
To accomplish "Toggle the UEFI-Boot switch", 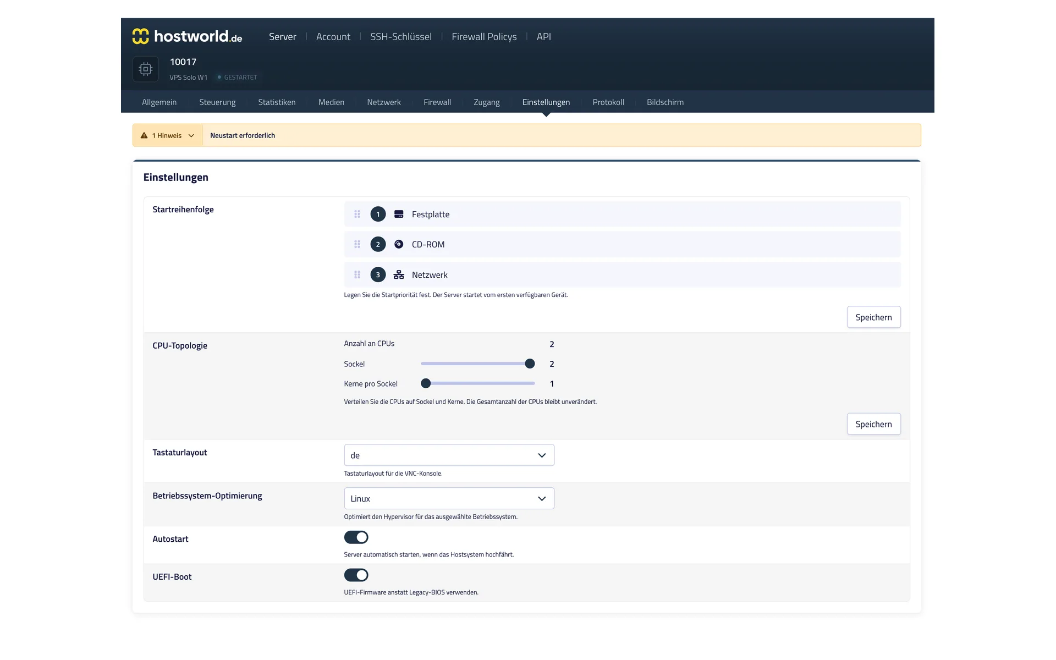I will click(356, 575).
